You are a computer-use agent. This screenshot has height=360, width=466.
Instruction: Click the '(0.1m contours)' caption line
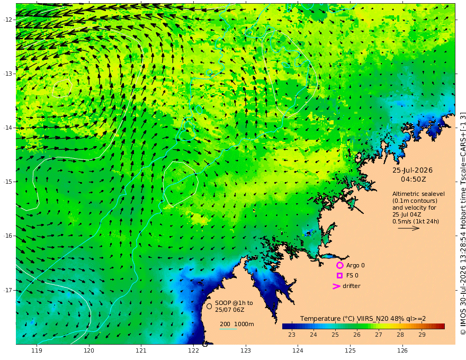coord(415,201)
